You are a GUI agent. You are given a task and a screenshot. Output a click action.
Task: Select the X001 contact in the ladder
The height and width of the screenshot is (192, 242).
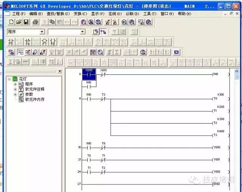[x=104, y=74]
